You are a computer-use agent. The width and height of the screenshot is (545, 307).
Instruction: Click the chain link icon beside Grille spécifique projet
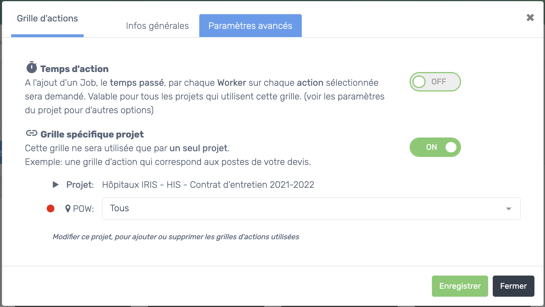[32, 133]
